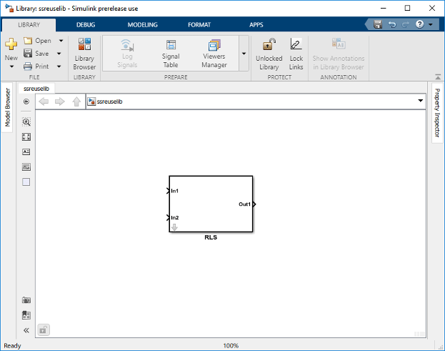Click the Out1 port label
Screen dimensions: 445x351
click(x=244, y=204)
